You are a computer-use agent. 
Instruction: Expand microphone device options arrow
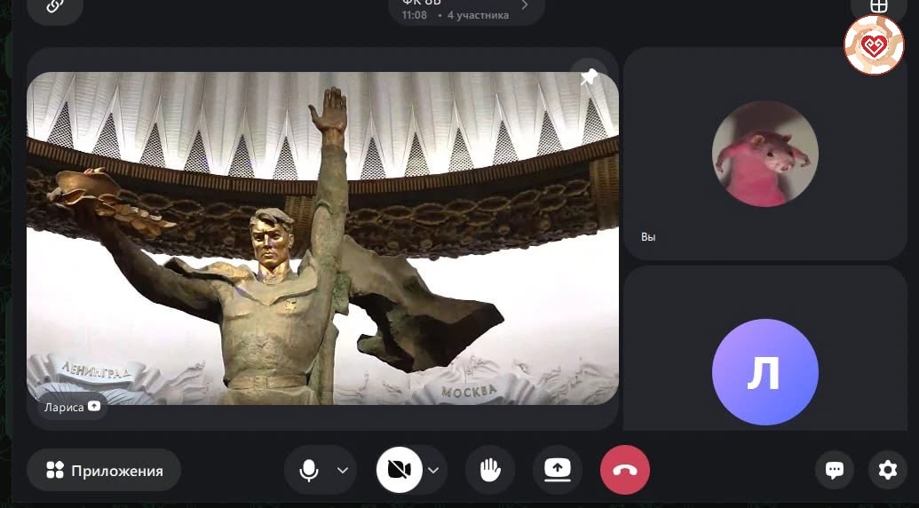tap(343, 471)
